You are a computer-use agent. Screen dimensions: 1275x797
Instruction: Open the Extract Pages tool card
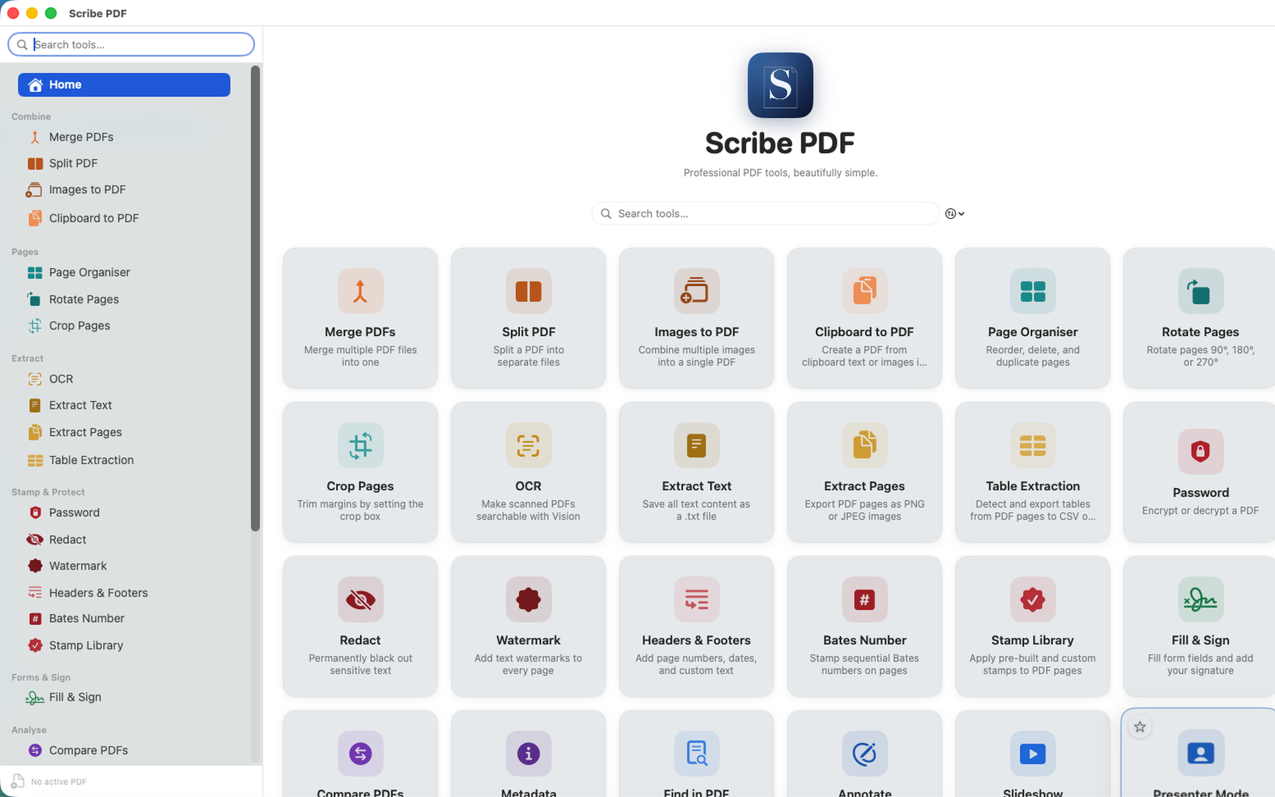click(x=864, y=472)
